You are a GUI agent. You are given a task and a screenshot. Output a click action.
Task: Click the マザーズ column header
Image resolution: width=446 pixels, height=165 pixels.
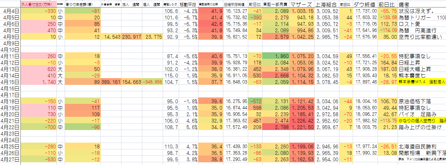(302, 5)
